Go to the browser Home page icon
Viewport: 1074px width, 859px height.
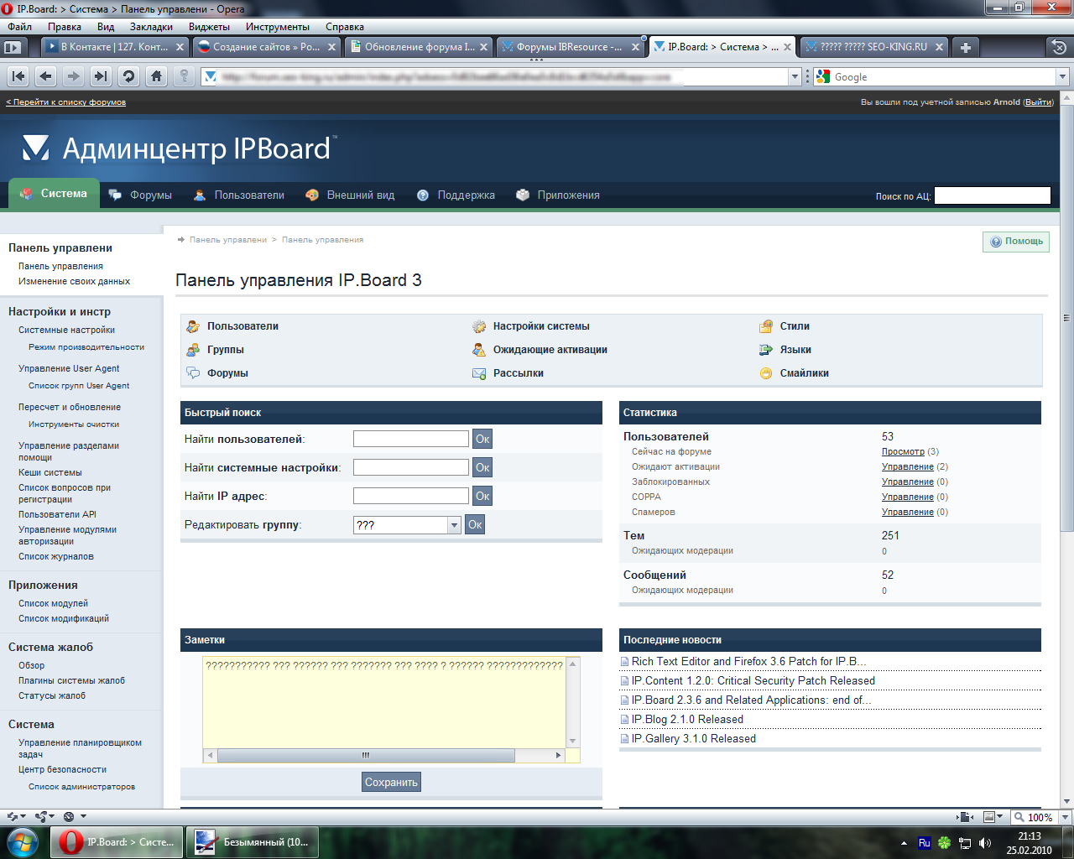coord(156,76)
